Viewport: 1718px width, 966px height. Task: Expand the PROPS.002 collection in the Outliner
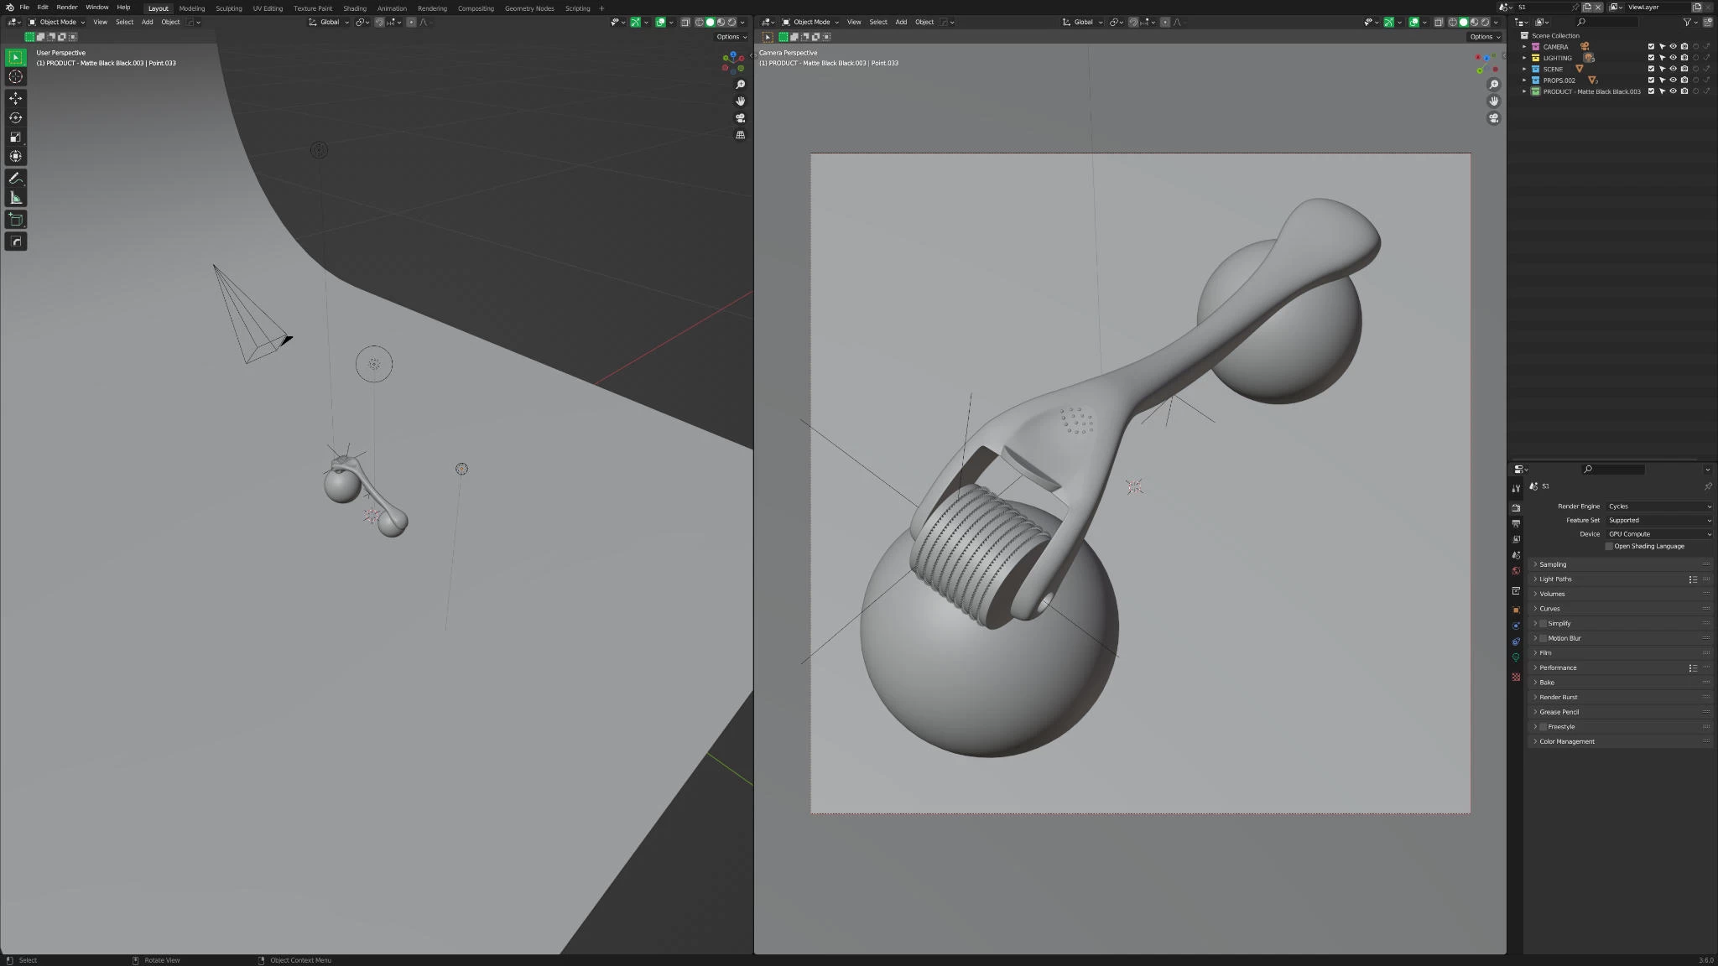1524,80
